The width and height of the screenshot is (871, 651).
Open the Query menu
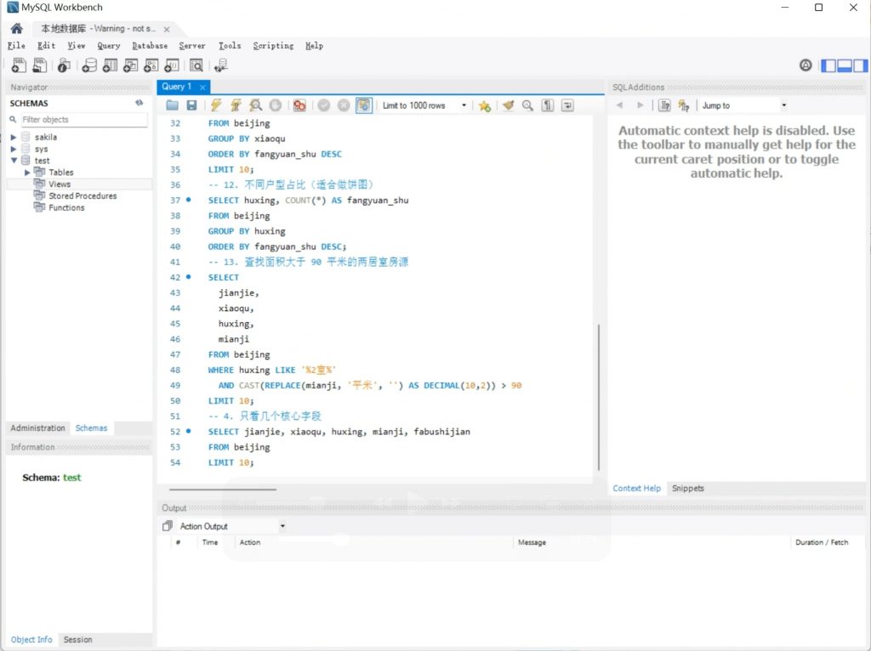point(109,46)
